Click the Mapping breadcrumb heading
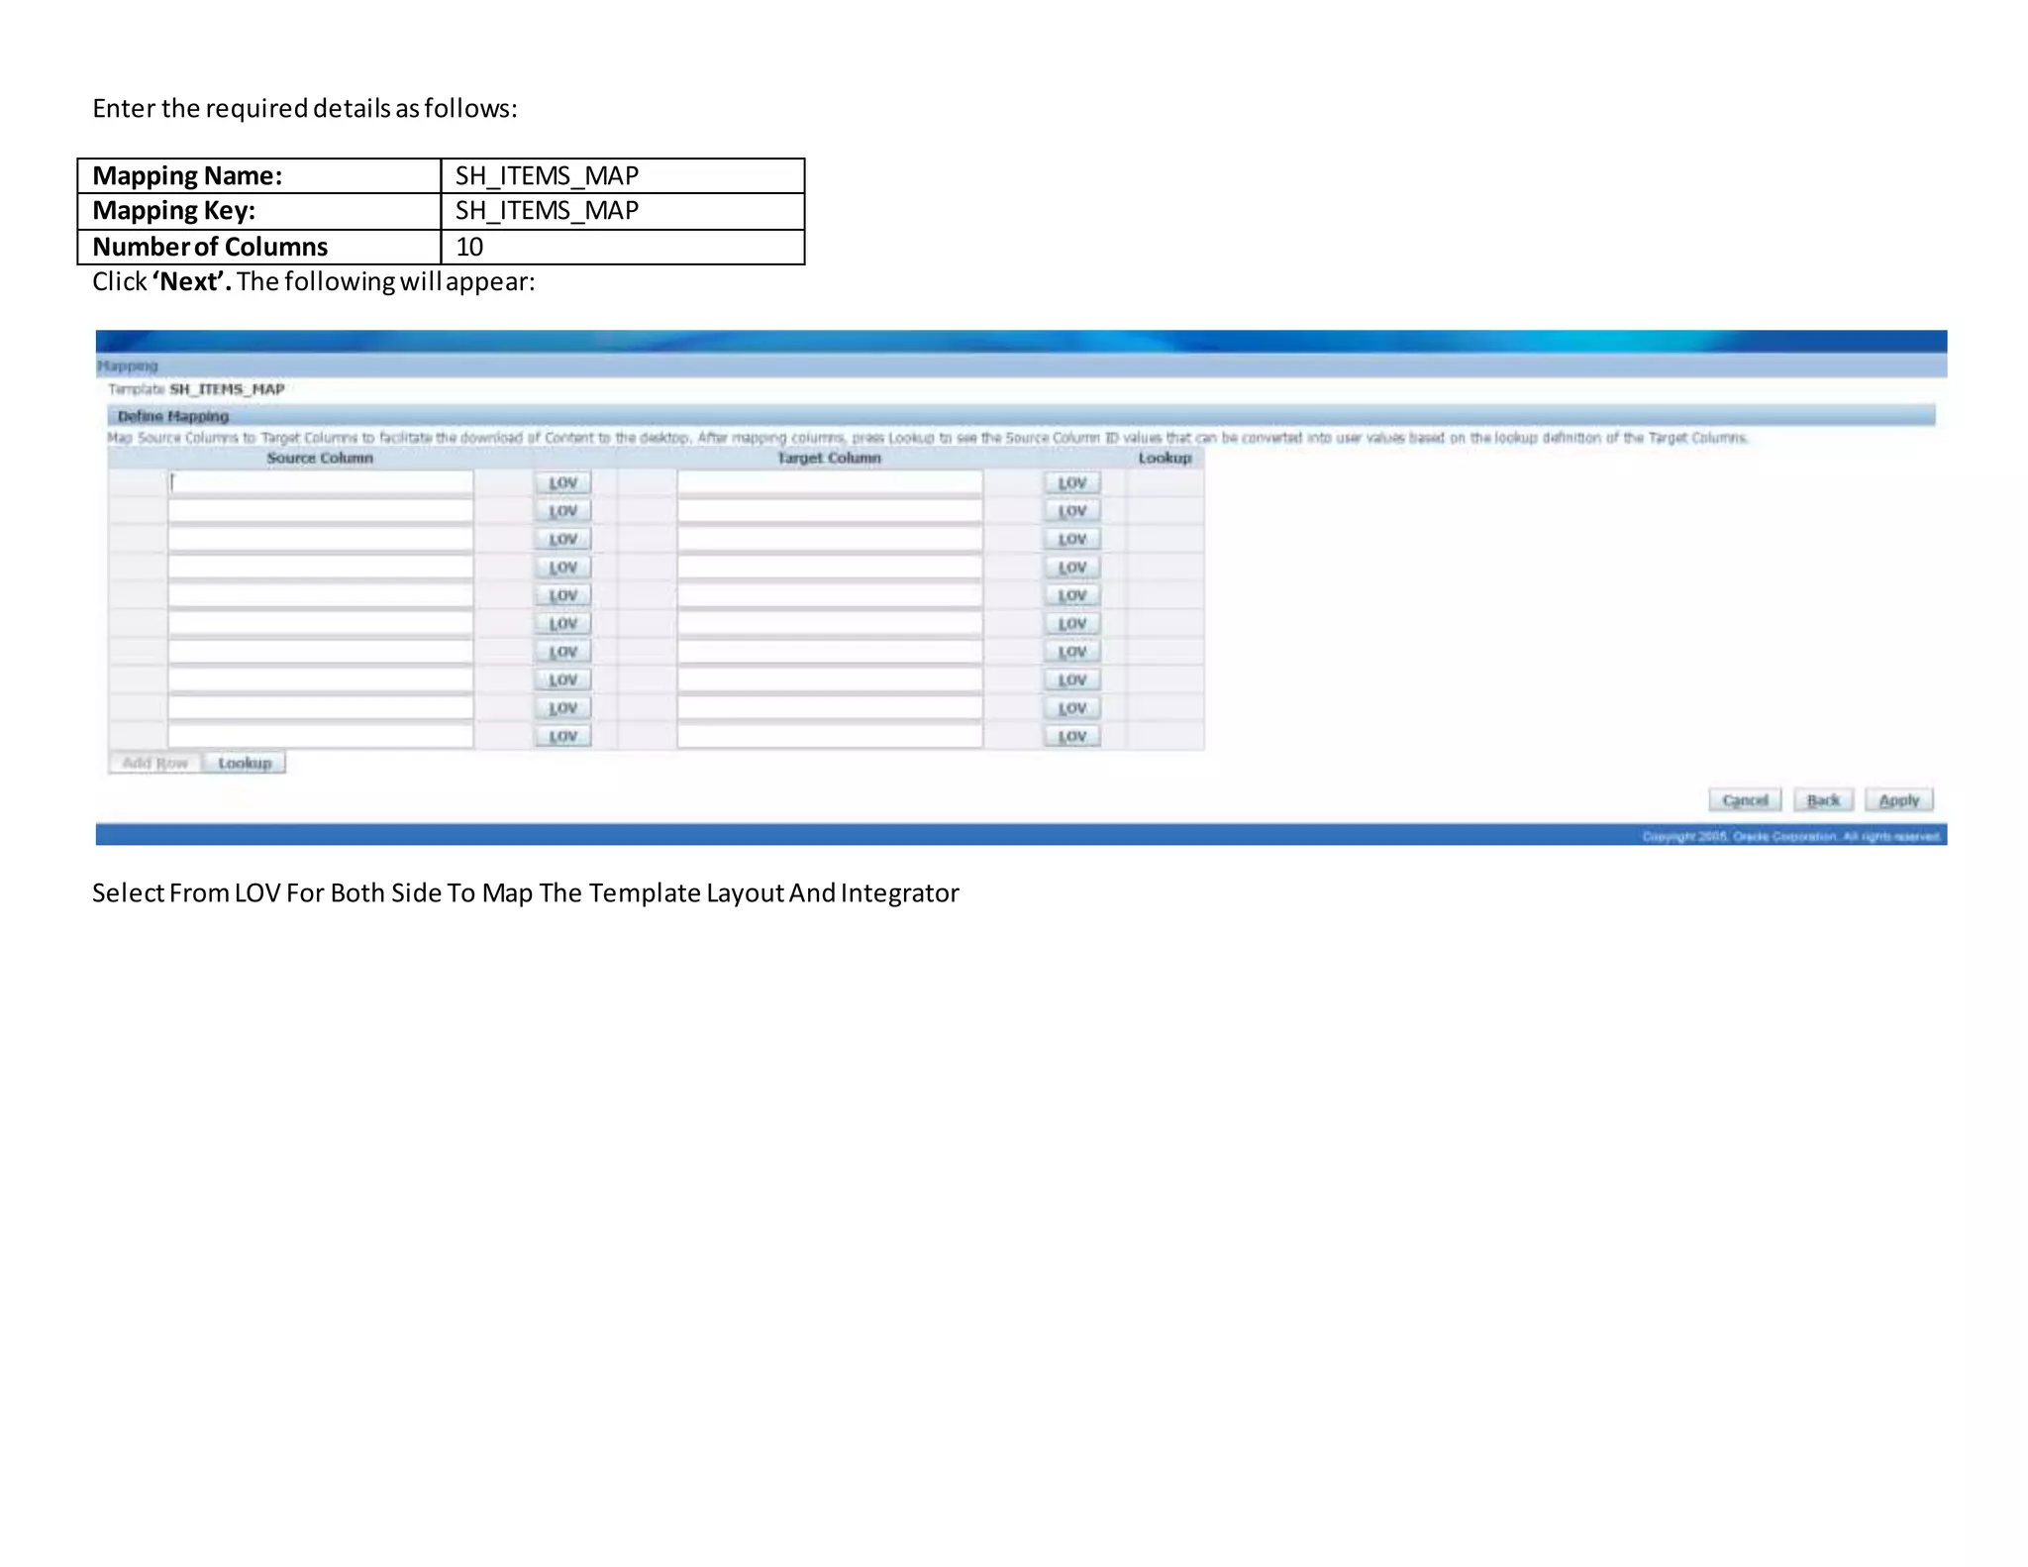The image size is (2028, 1567). [127, 366]
